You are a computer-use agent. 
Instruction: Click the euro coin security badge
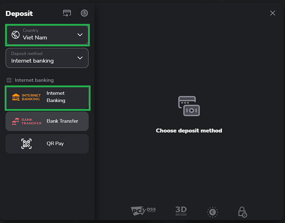[x=213, y=212]
